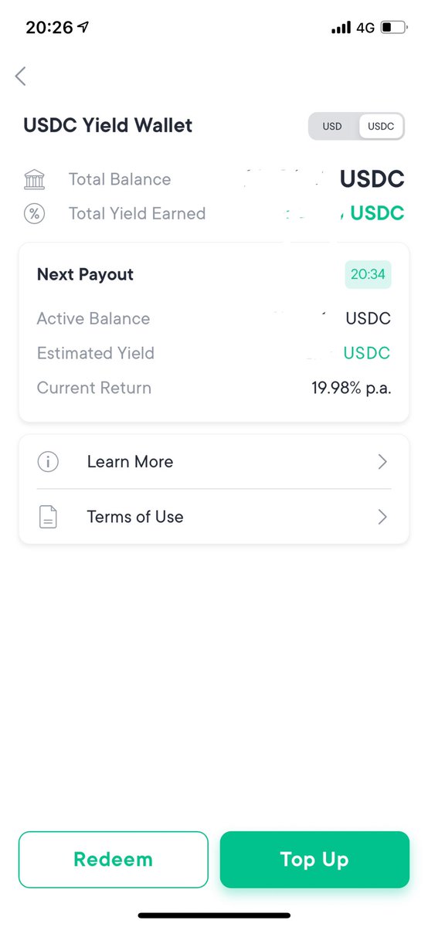
Task: Open the Learn More chevron arrow
Action: tap(382, 462)
